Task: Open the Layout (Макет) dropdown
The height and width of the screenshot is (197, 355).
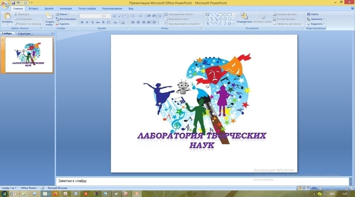Action: (63, 14)
